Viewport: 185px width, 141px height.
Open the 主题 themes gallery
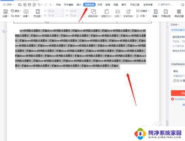6,13
